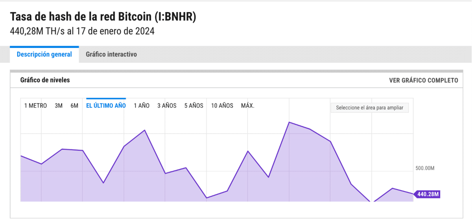Viewport: 472px width, 222px height.
Task: Click the 440,28M TH/s subtitle text
Action: click(82, 31)
